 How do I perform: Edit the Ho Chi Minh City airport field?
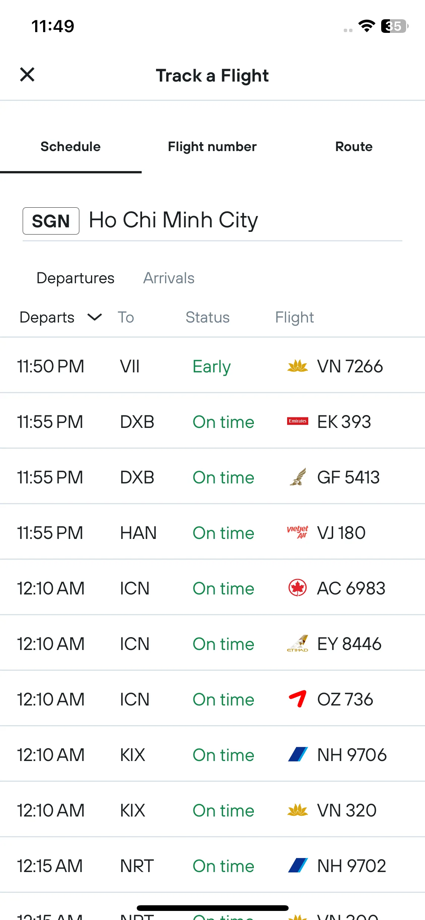(x=212, y=221)
